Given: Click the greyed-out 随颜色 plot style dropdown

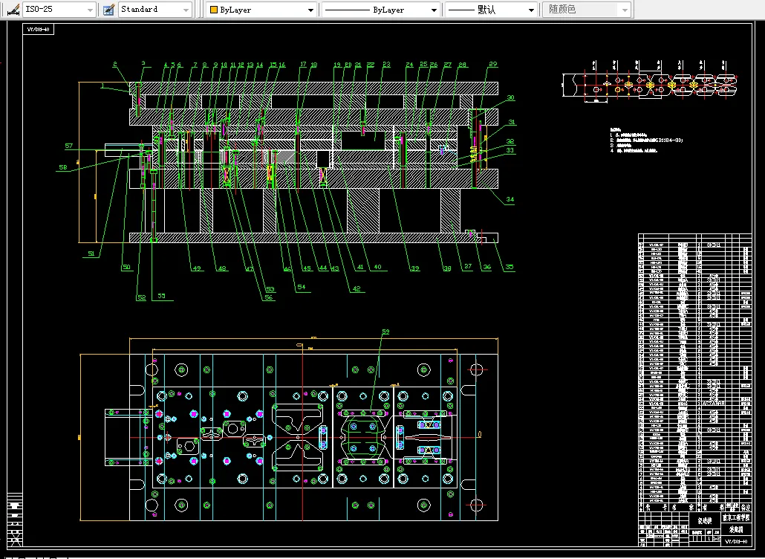Looking at the screenshot, I should click(587, 10).
